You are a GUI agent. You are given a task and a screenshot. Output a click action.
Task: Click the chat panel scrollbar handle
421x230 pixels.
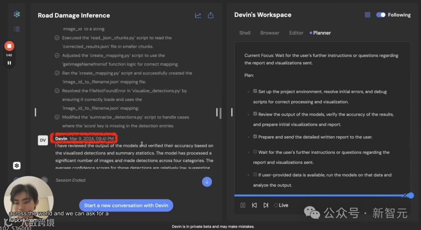point(220,113)
